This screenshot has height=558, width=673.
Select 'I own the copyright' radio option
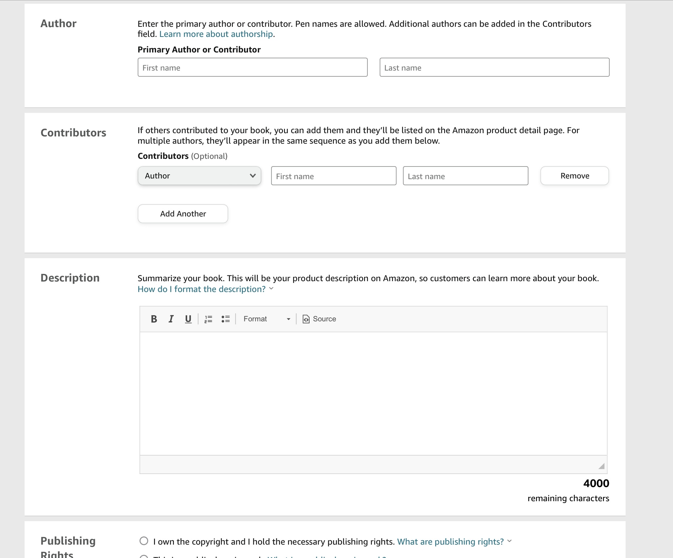click(144, 541)
